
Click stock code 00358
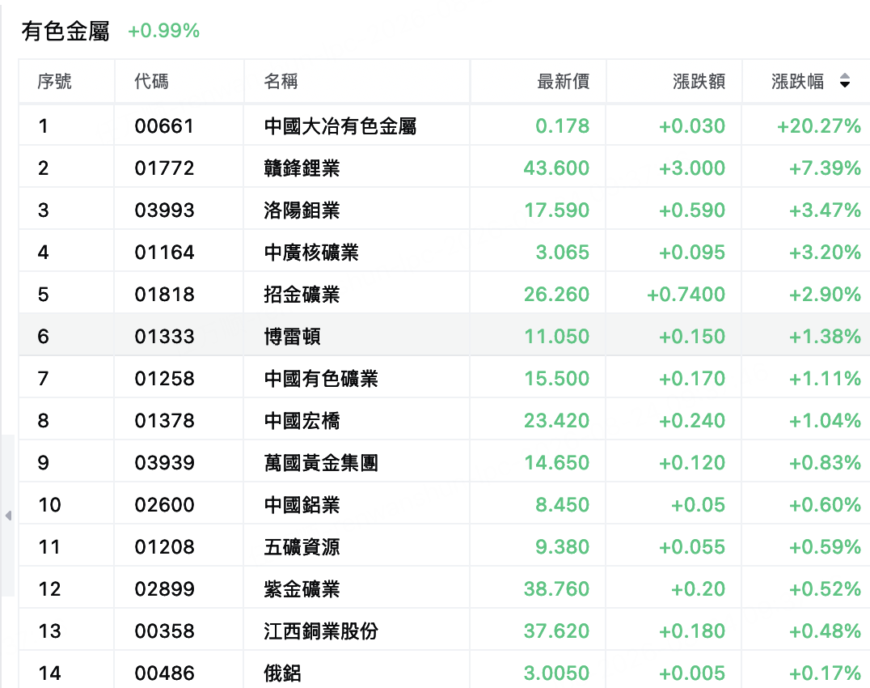click(x=164, y=631)
